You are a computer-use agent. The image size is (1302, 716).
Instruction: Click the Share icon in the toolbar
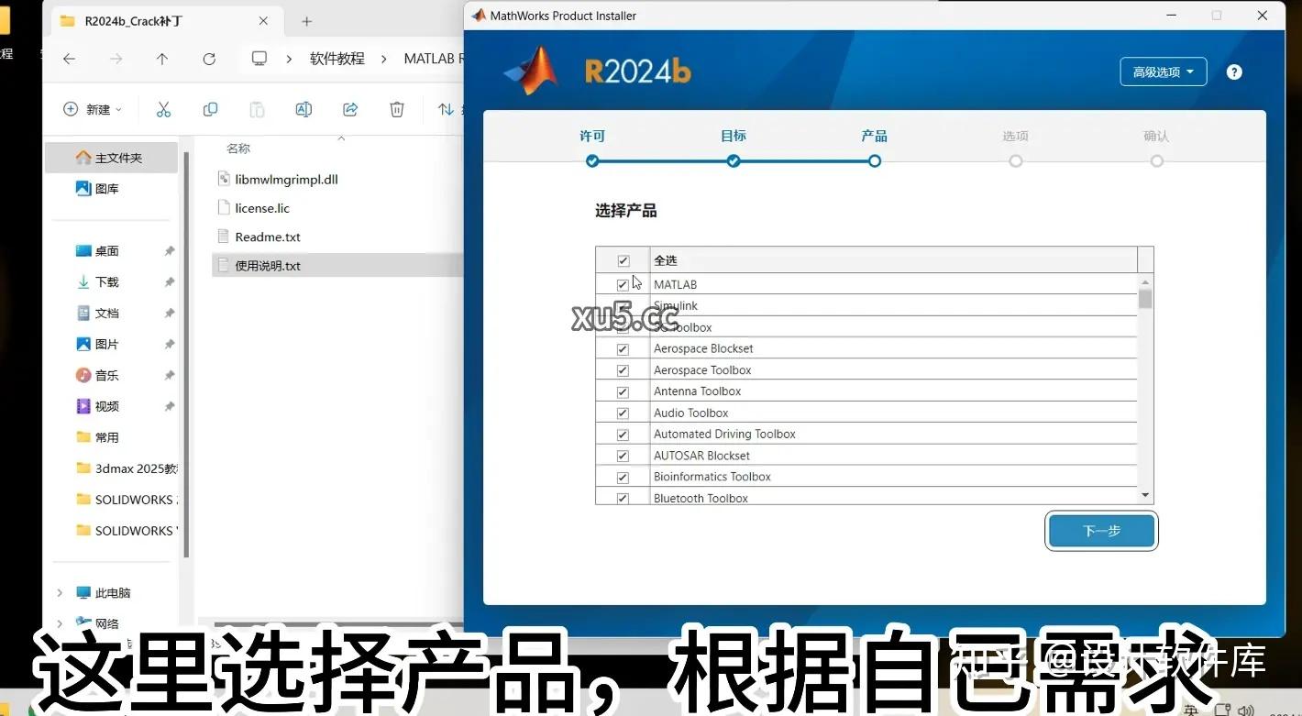pos(350,109)
